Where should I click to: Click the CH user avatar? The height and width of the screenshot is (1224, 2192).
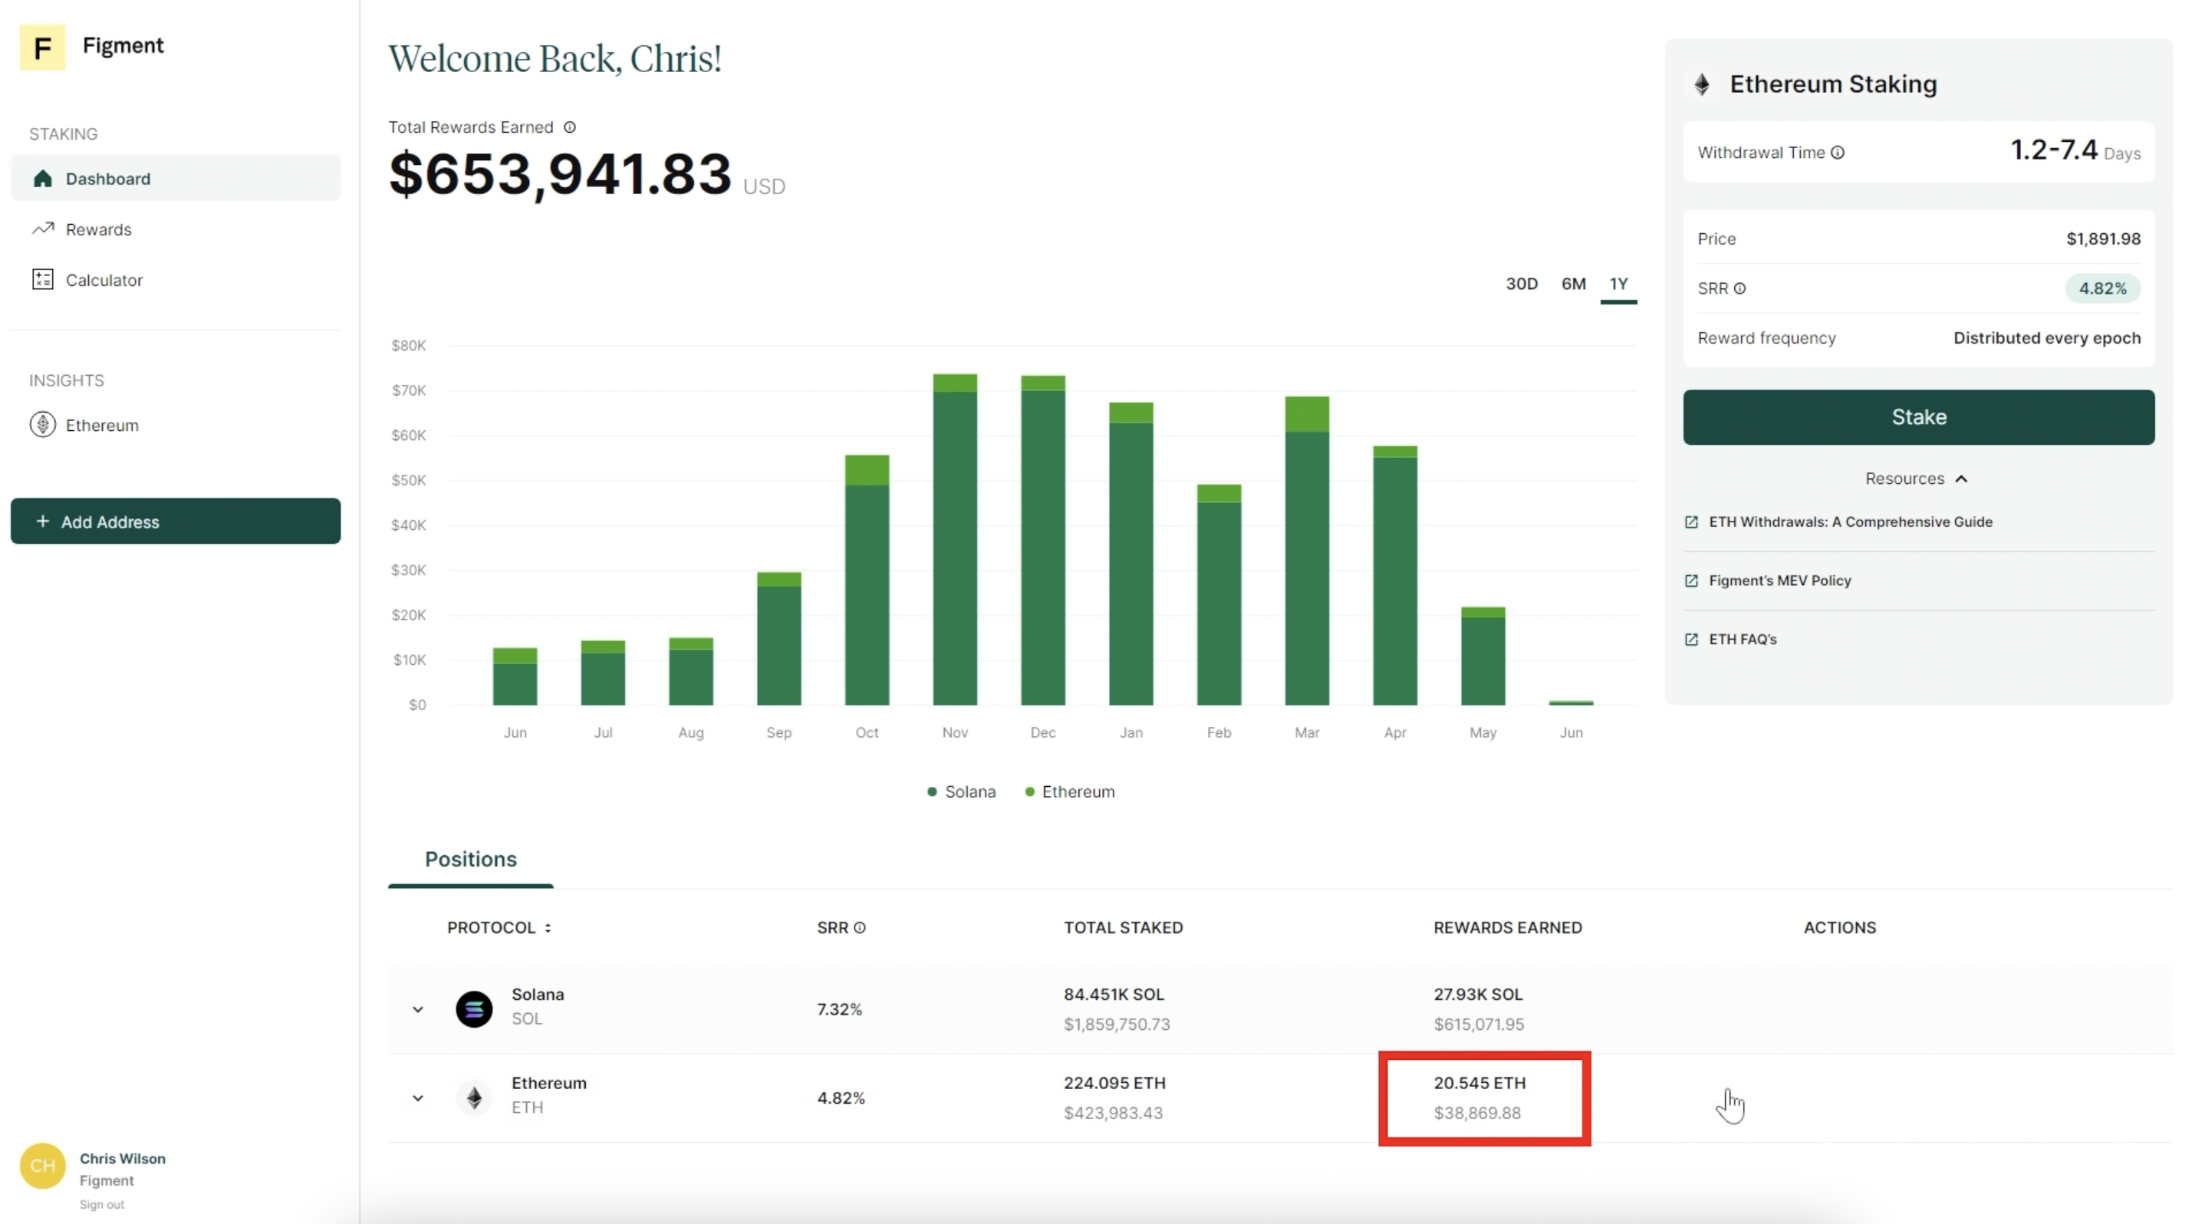(42, 1166)
